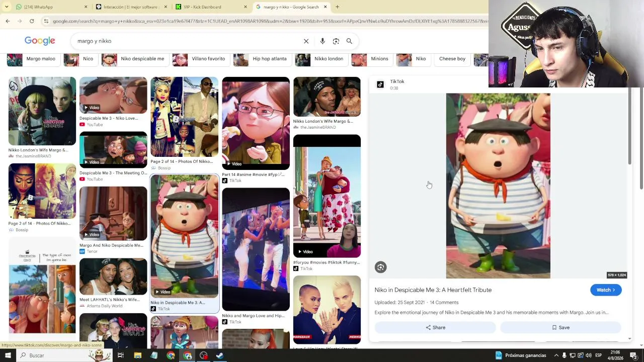Select the 'Niko' filter chip
Image resolution: width=644 pixels, height=362 pixels.
click(413, 59)
